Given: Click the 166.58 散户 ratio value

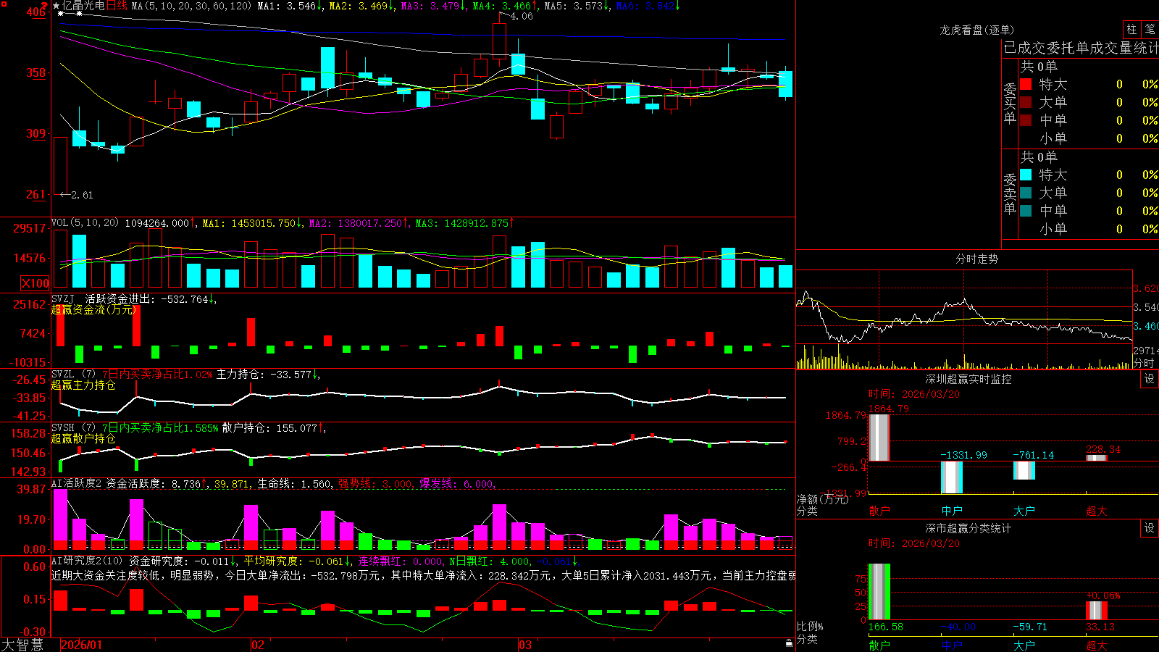Looking at the screenshot, I should 886,627.
